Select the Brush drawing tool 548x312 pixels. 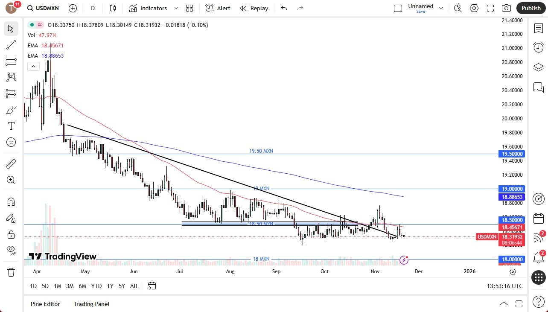pyautogui.click(x=11, y=110)
